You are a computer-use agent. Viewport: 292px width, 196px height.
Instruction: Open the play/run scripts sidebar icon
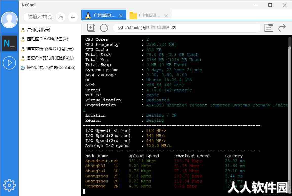click(x=9, y=63)
